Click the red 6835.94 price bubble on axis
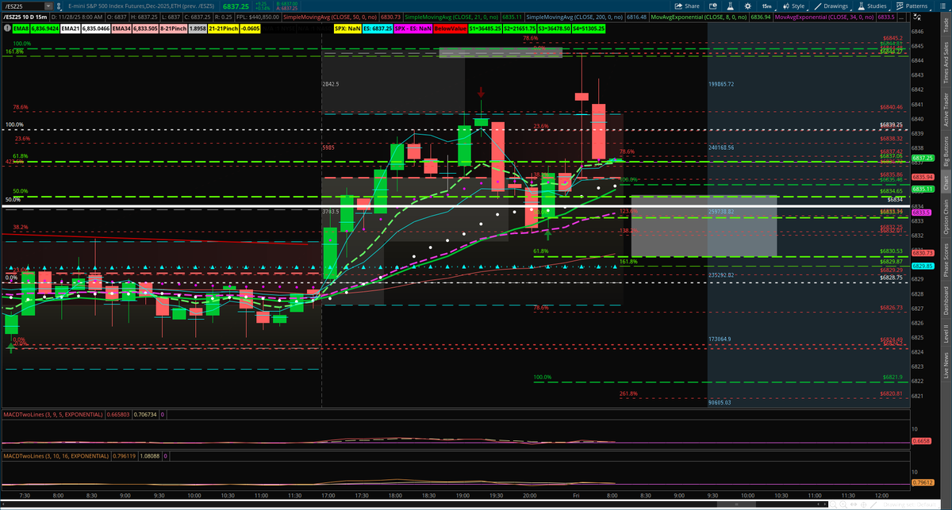This screenshot has width=952, height=510. point(922,176)
